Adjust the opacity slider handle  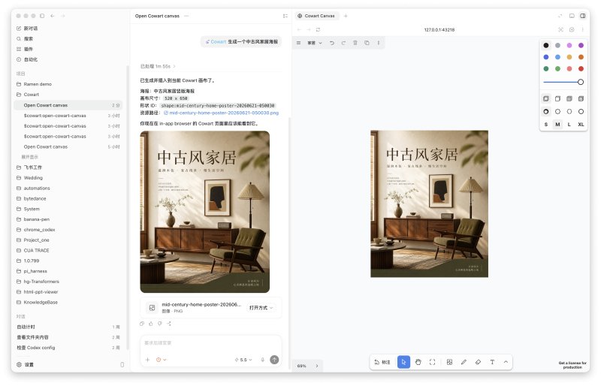coord(581,82)
